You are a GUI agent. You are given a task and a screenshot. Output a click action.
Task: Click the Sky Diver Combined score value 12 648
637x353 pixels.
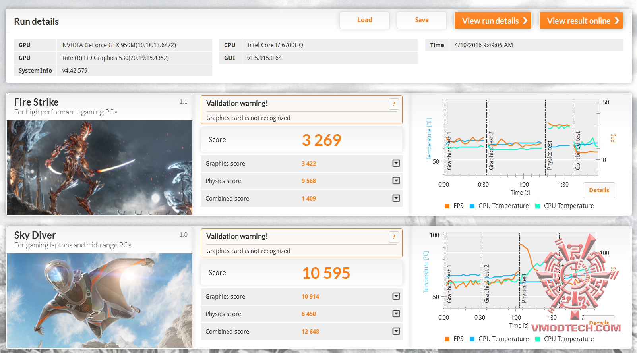tap(310, 332)
